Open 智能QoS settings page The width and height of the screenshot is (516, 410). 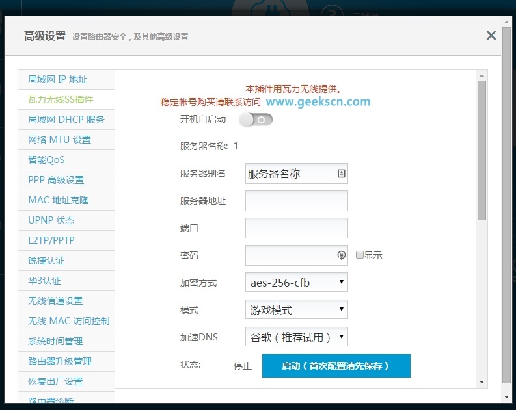pyautogui.click(x=46, y=160)
